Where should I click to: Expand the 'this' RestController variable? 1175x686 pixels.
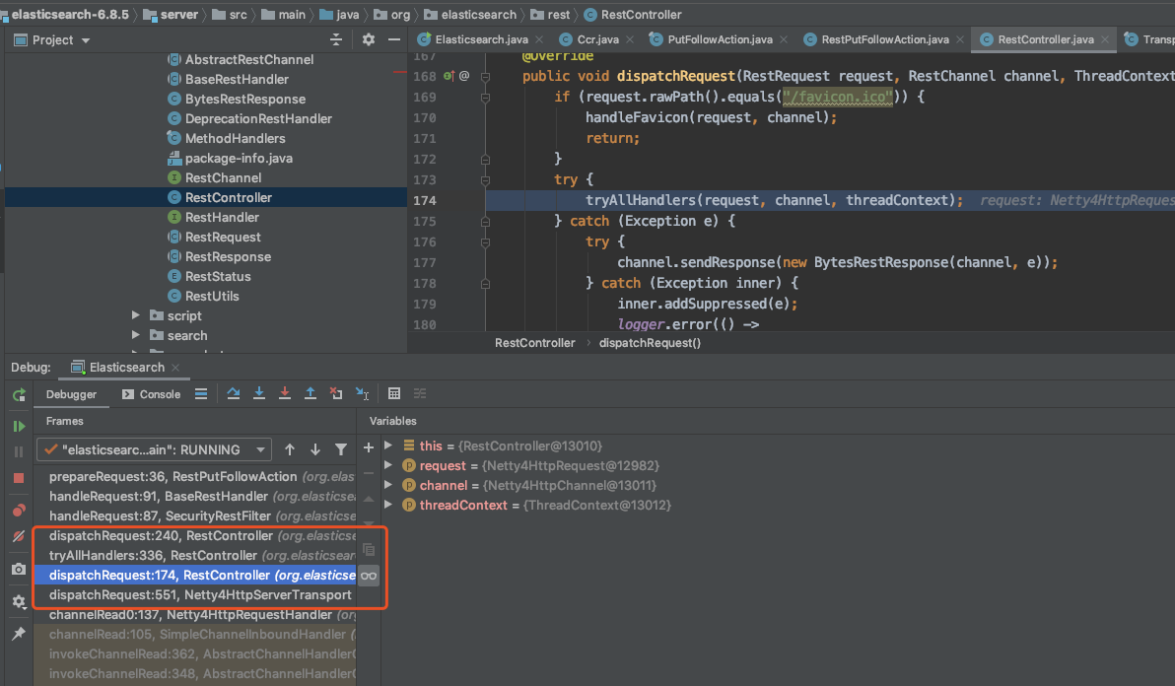tap(388, 446)
